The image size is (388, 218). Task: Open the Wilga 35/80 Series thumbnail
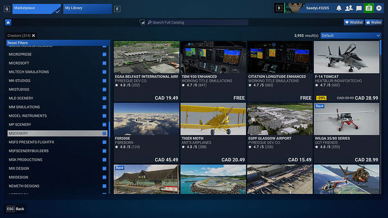pos(346,119)
